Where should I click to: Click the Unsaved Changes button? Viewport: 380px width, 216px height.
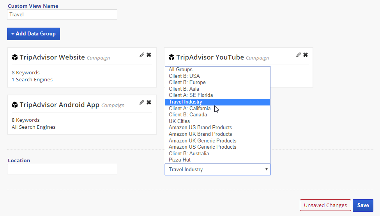(x=325, y=205)
